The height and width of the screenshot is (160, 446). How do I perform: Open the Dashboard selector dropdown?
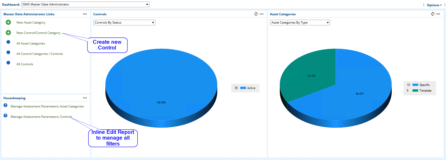85,4
